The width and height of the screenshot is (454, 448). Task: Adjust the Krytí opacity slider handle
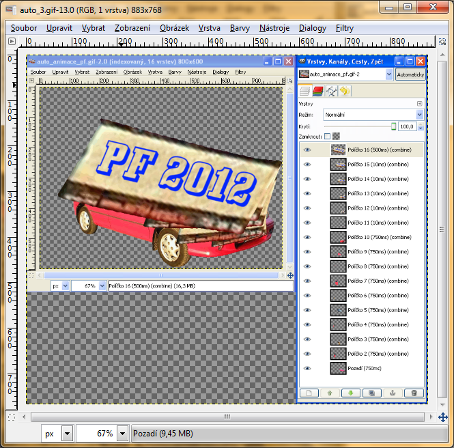pos(393,126)
